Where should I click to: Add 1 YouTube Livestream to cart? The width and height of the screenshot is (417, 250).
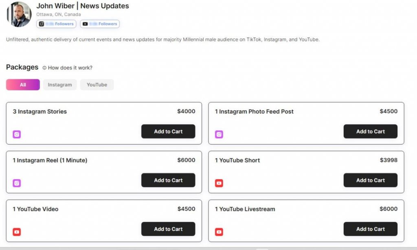click(370, 229)
